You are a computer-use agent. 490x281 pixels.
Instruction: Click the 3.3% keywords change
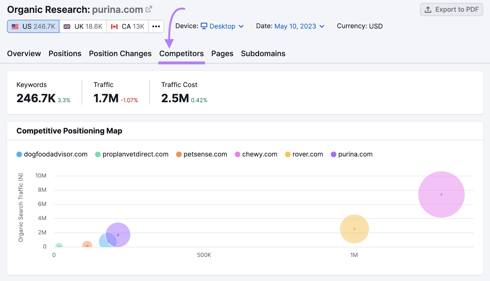click(64, 100)
